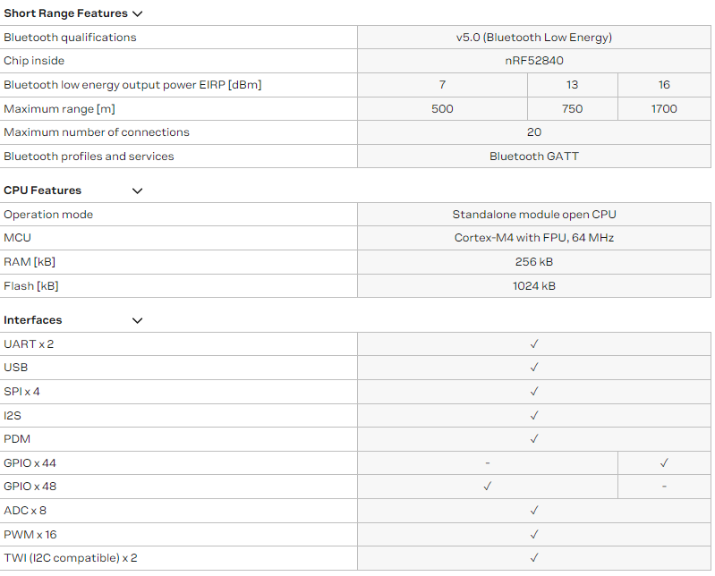Click the Standalone module open CPU cell
This screenshot has height=576, width=715.
click(534, 215)
